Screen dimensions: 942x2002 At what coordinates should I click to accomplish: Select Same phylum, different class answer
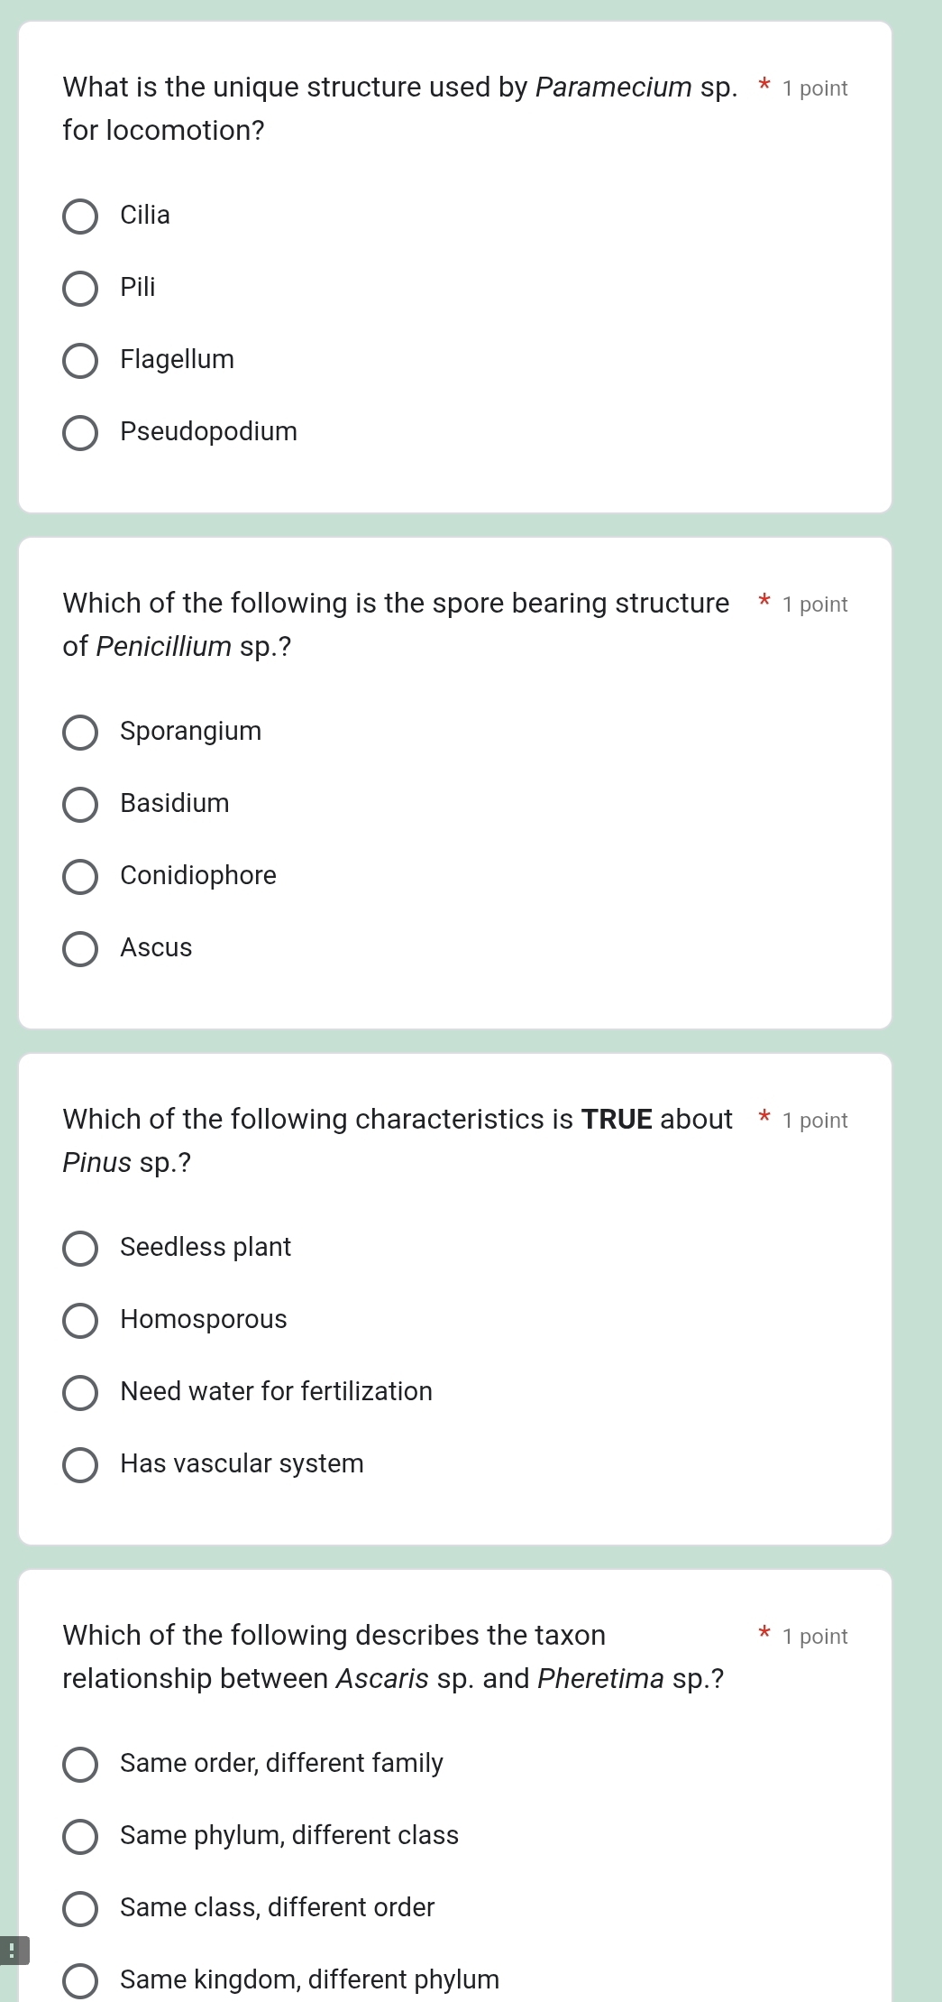tap(81, 1836)
